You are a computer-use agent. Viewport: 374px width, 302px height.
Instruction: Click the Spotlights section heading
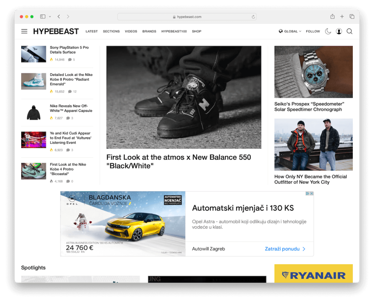point(33,267)
